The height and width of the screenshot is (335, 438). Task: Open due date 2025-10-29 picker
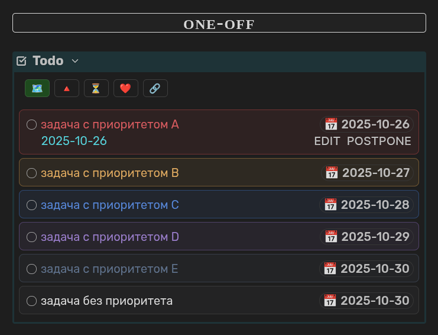[x=375, y=237]
